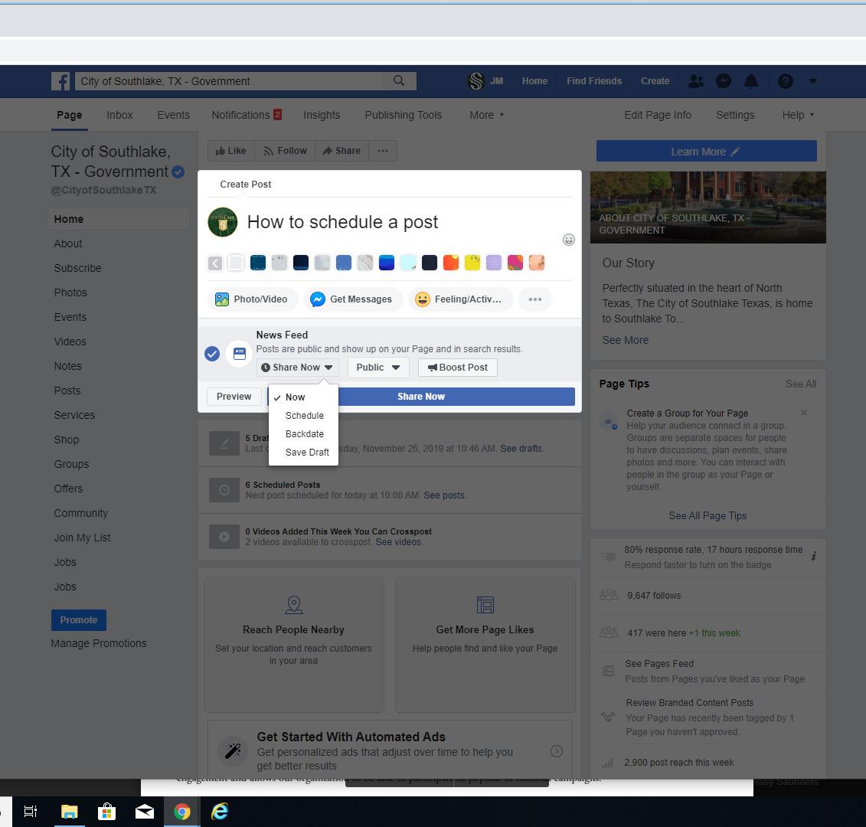
Task: Open the friend requests icon
Action: 696,81
